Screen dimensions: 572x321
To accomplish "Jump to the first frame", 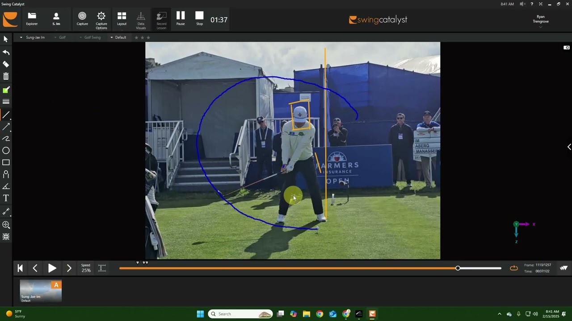I will pos(20,268).
